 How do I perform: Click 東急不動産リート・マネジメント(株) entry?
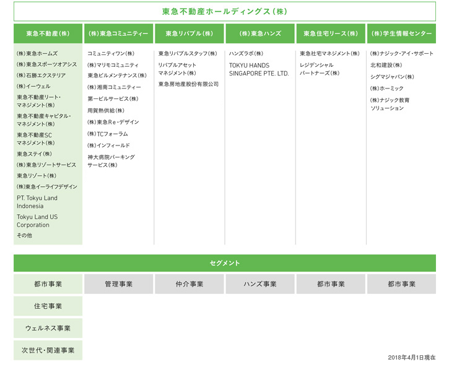click(38, 101)
